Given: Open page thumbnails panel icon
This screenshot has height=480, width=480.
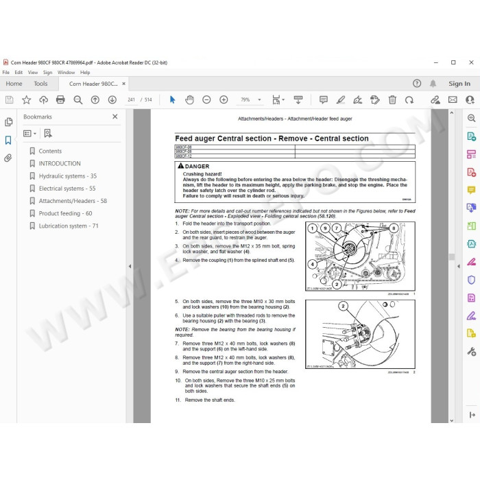Looking at the screenshot, I should point(8,122).
